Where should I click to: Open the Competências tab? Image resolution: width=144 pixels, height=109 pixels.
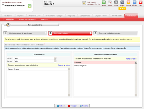coord(85,16)
